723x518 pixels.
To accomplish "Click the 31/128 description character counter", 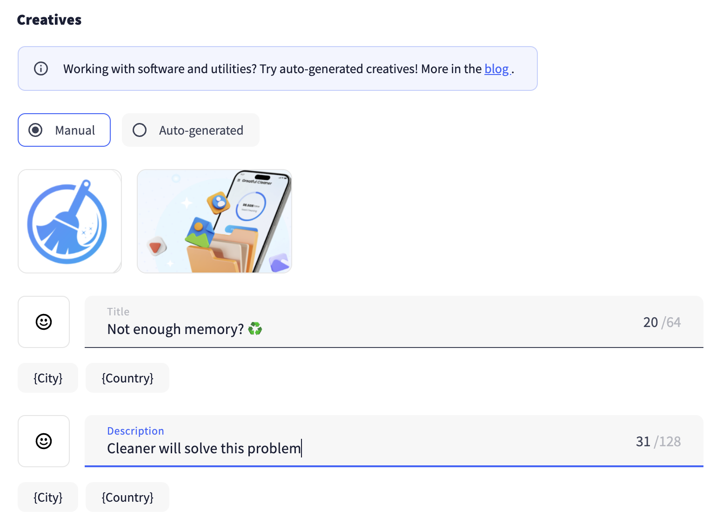I will click(658, 442).
